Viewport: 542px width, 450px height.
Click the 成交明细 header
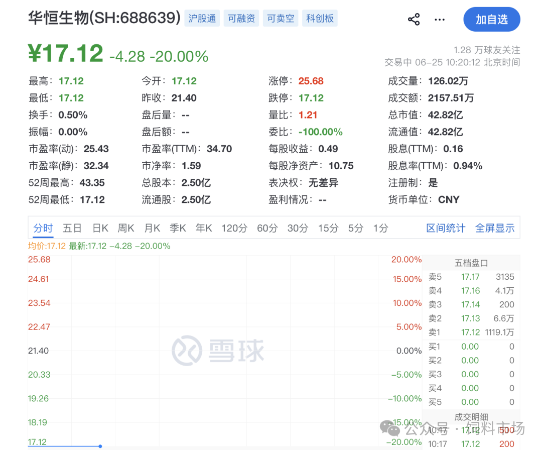point(471,417)
